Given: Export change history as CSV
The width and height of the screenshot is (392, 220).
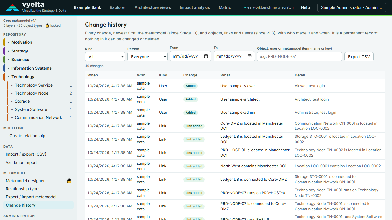Looking at the screenshot, I should [x=359, y=56].
